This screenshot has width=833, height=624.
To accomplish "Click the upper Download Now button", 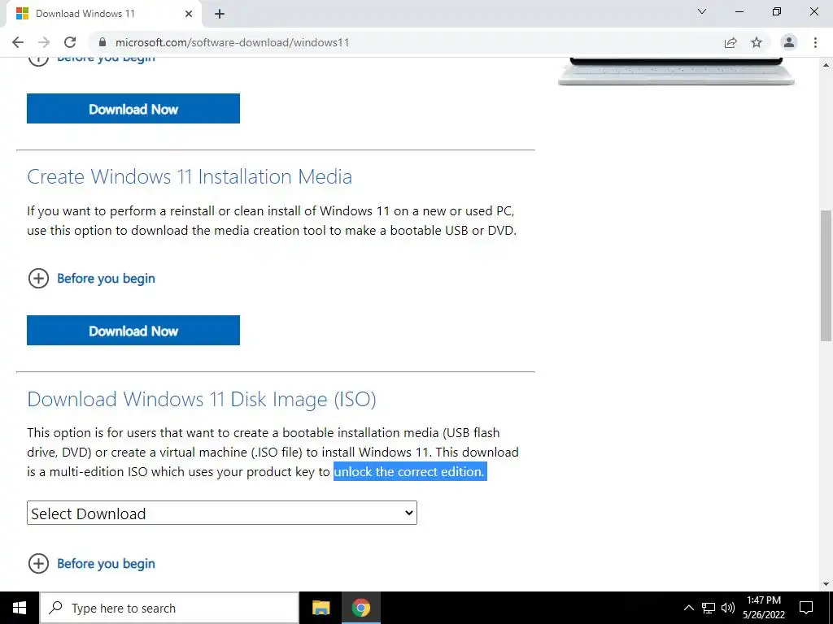I will click(x=133, y=108).
